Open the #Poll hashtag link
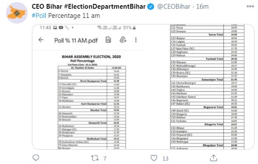Viewport: 258px width, 164px height. click(x=39, y=16)
